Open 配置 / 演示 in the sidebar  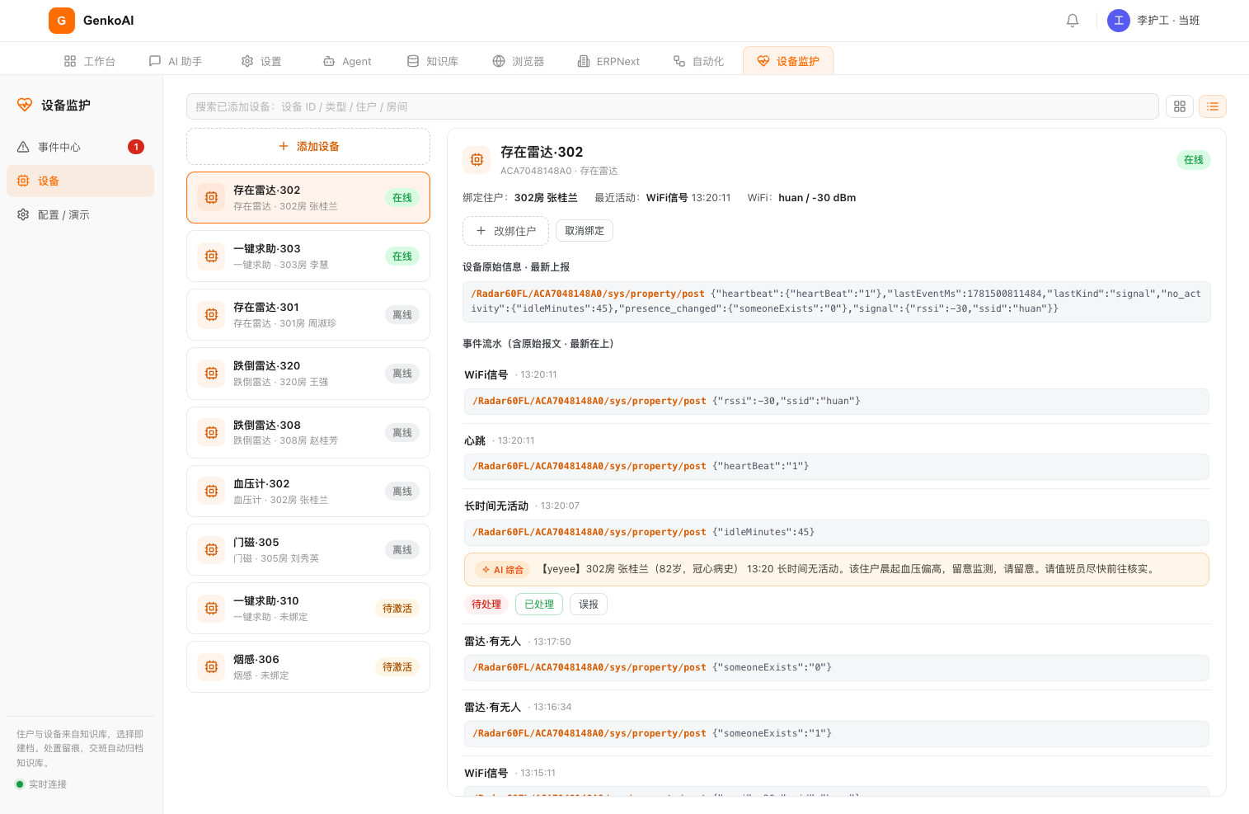point(80,214)
